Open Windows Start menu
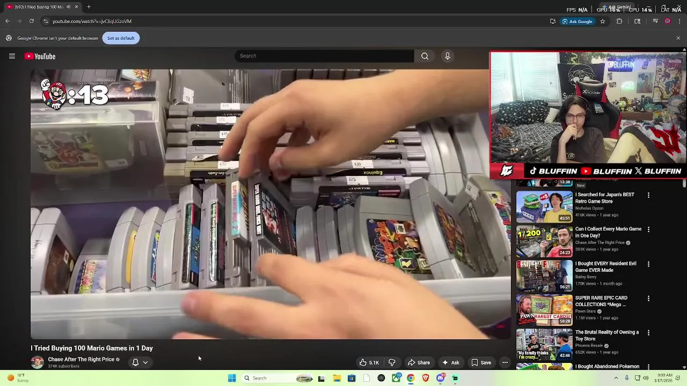687x386 pixels. tap(232, 378)
